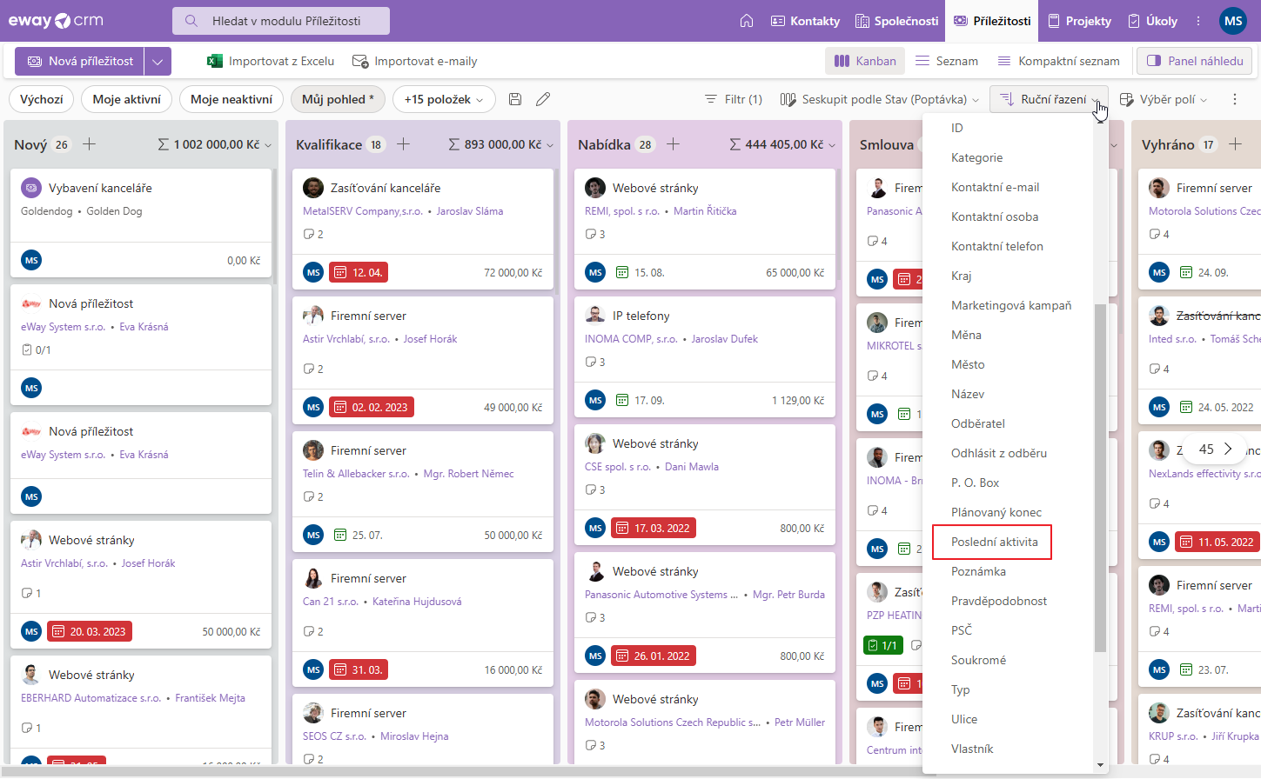The image size is (1261, 779).
Task: Sort by Pravděpodobnost
Action: coord(1008,601)
